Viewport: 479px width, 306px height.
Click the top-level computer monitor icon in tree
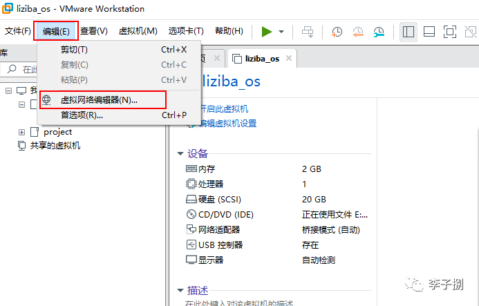pos(21,90)
